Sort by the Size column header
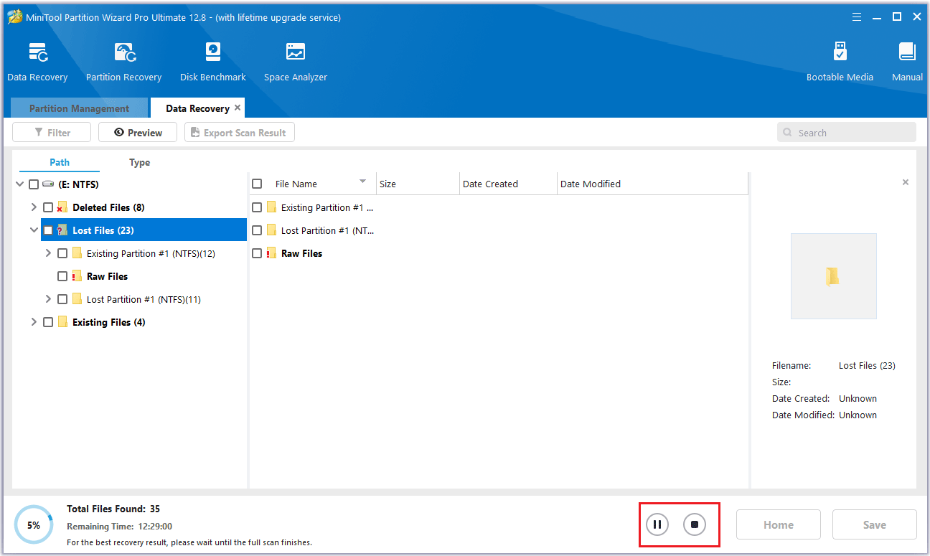The height and width of the screenshot is (556, 930). [418, 184]
